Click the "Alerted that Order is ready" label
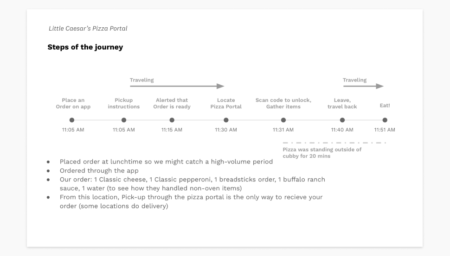 coord(172,103)
